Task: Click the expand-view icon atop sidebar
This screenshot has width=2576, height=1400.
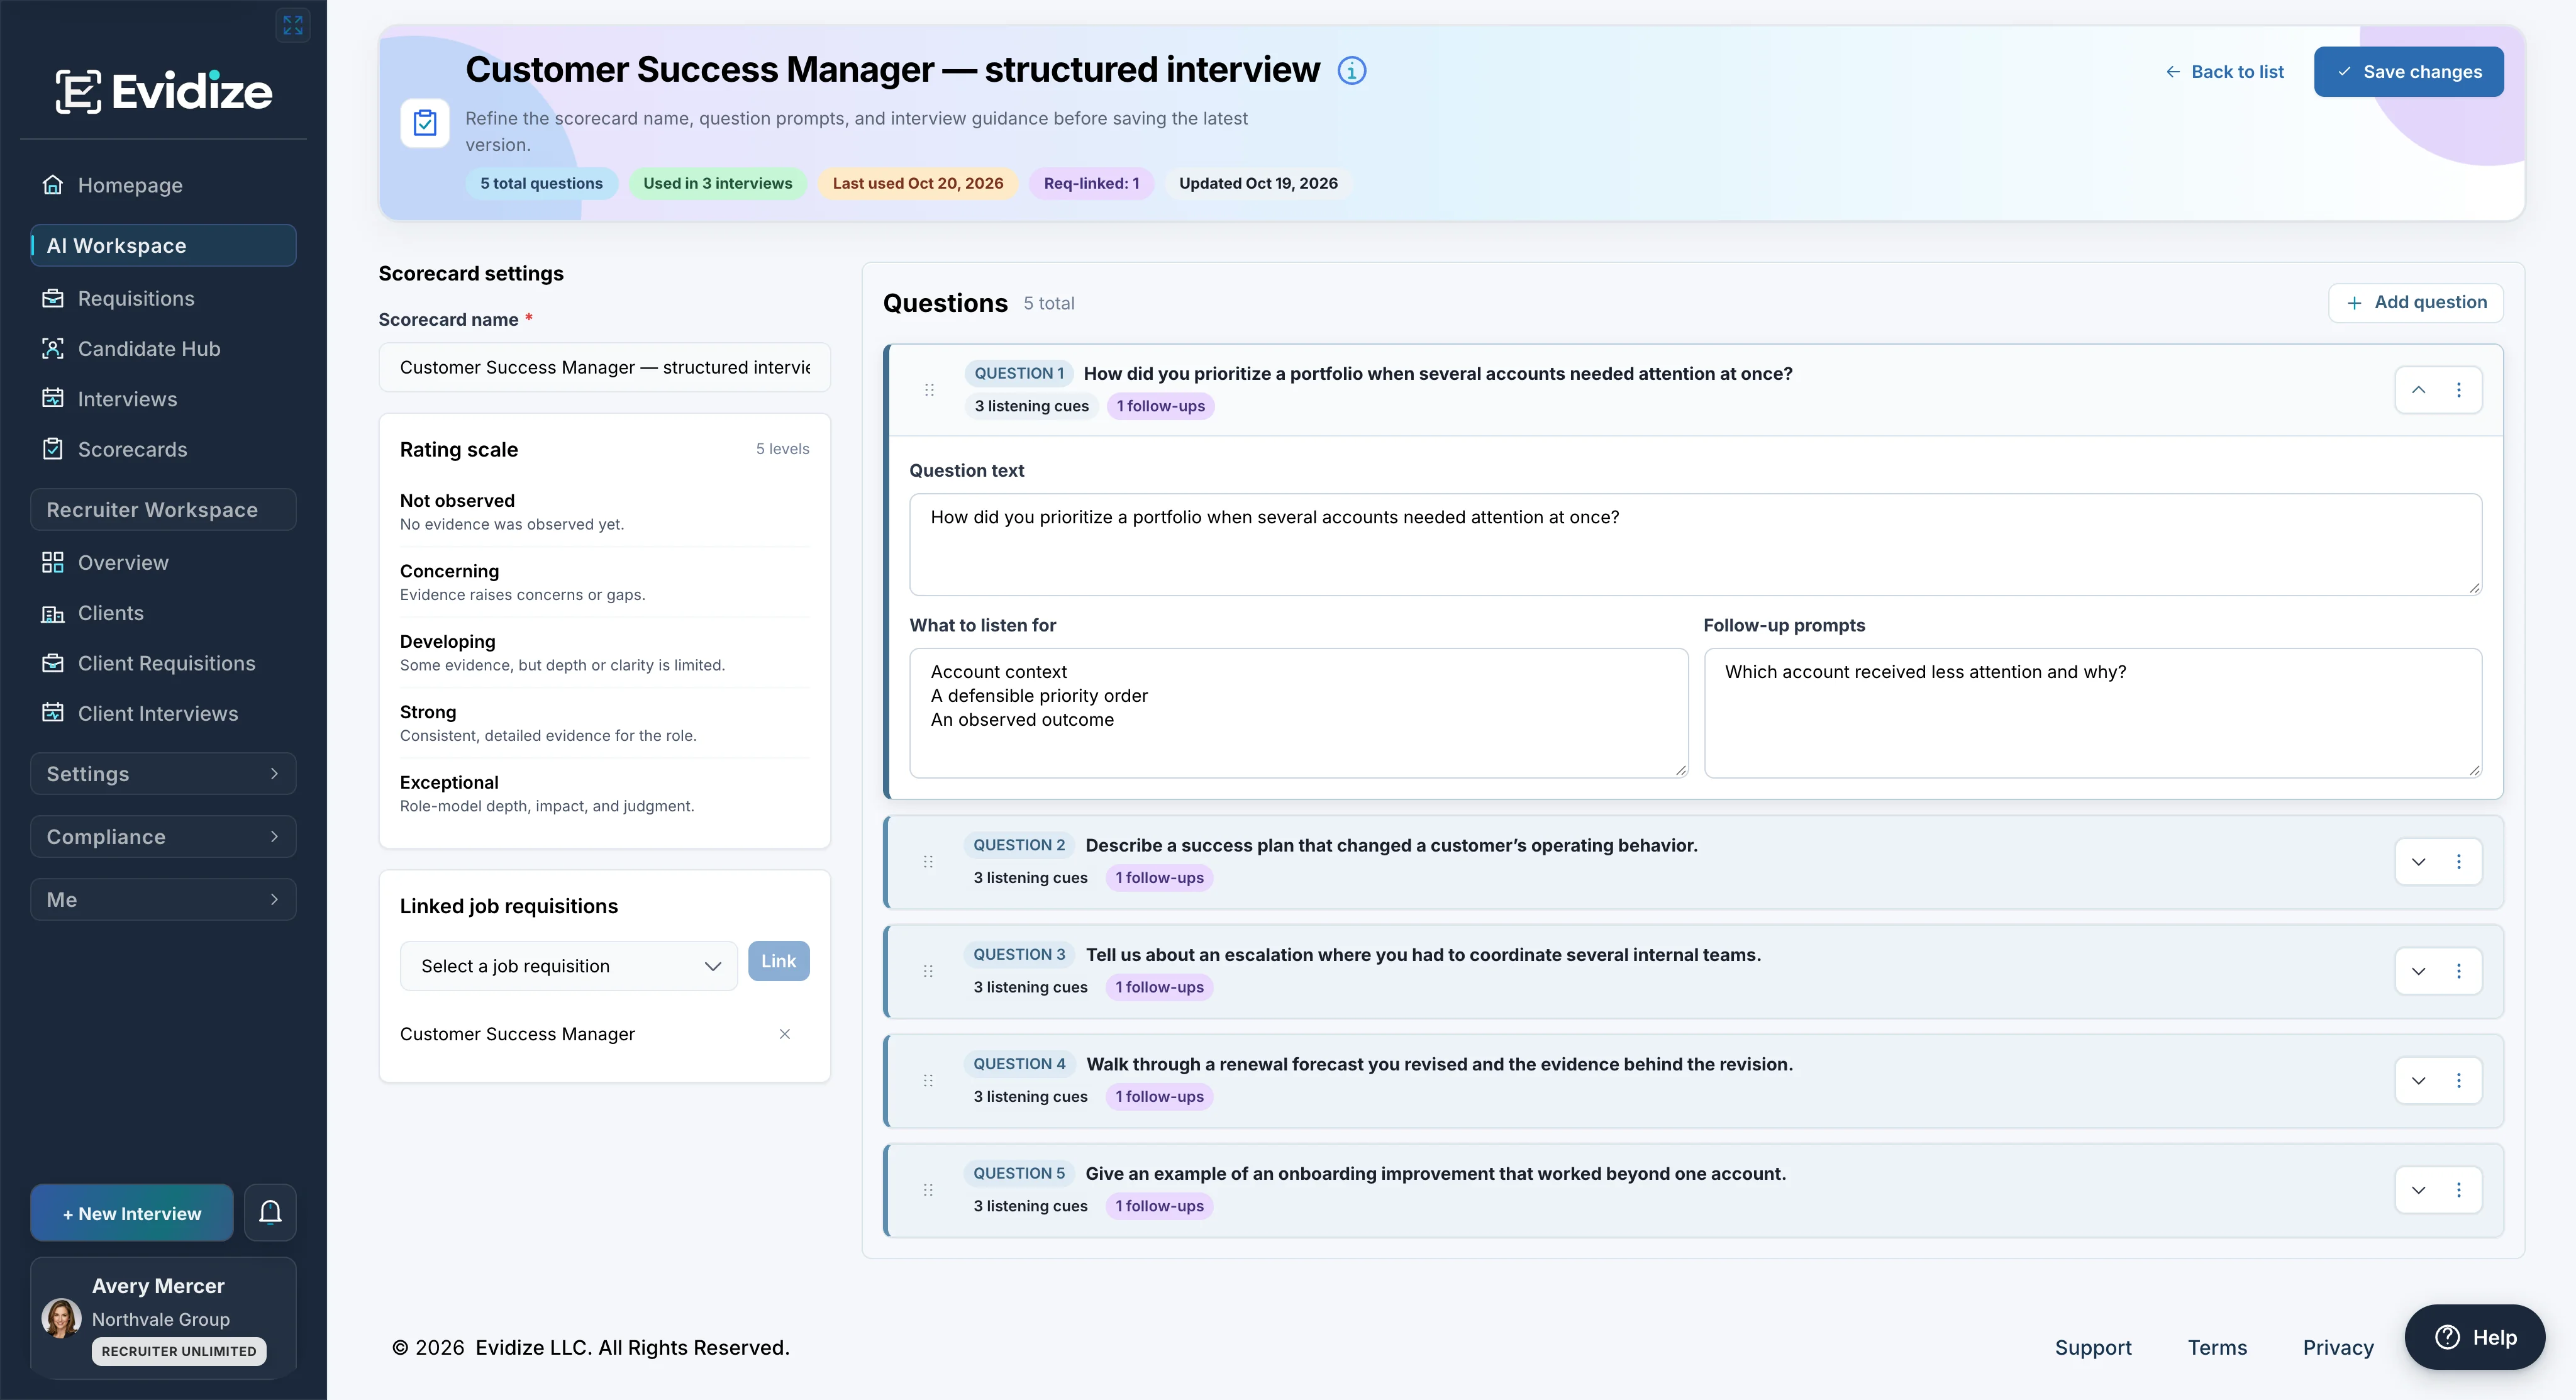Action: click(292, 25)
